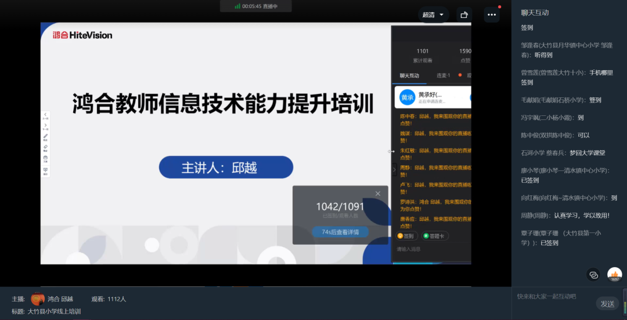Click the rotate screen icon at top
Screen dimensions: 627x320
click(x=464, y=15)
